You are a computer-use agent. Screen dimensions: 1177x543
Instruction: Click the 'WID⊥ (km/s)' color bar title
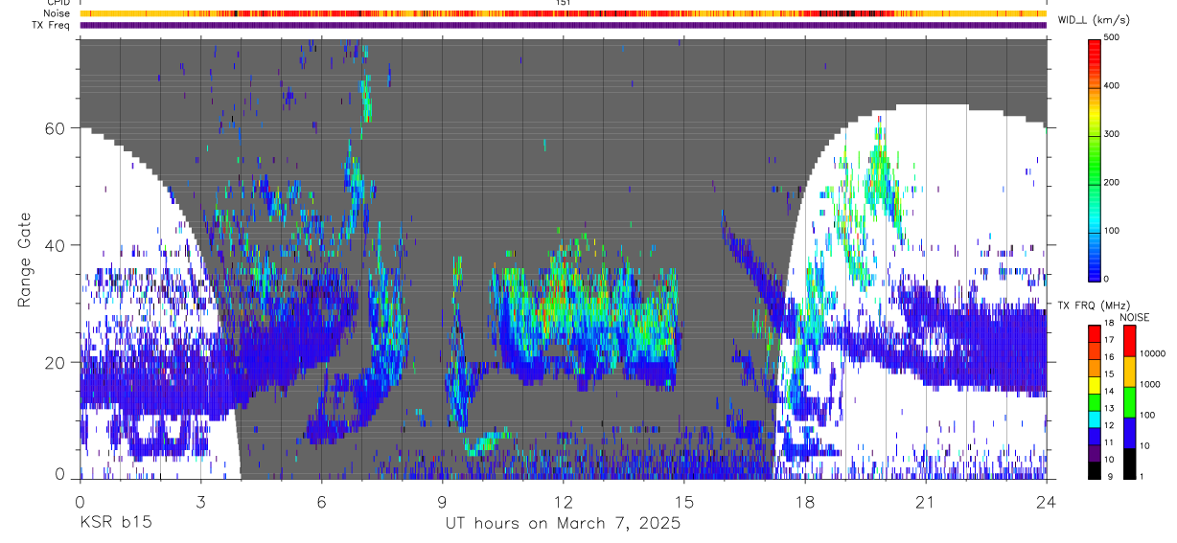pyautogui.click(x=1096, y=20)
